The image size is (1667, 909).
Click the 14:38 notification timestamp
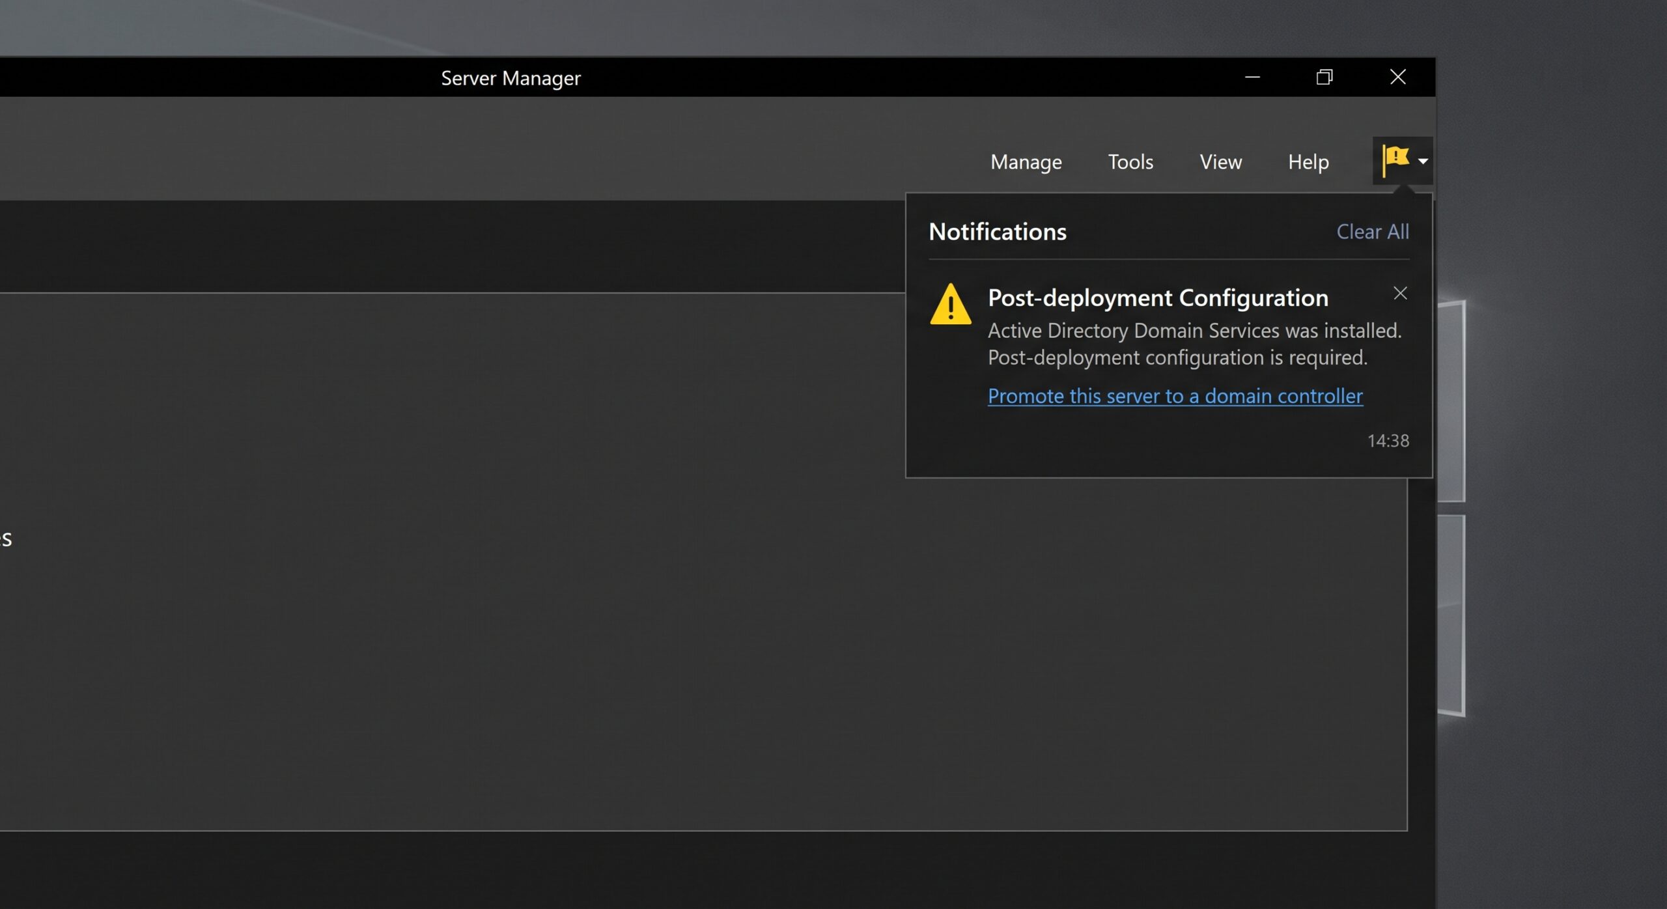1388,441
